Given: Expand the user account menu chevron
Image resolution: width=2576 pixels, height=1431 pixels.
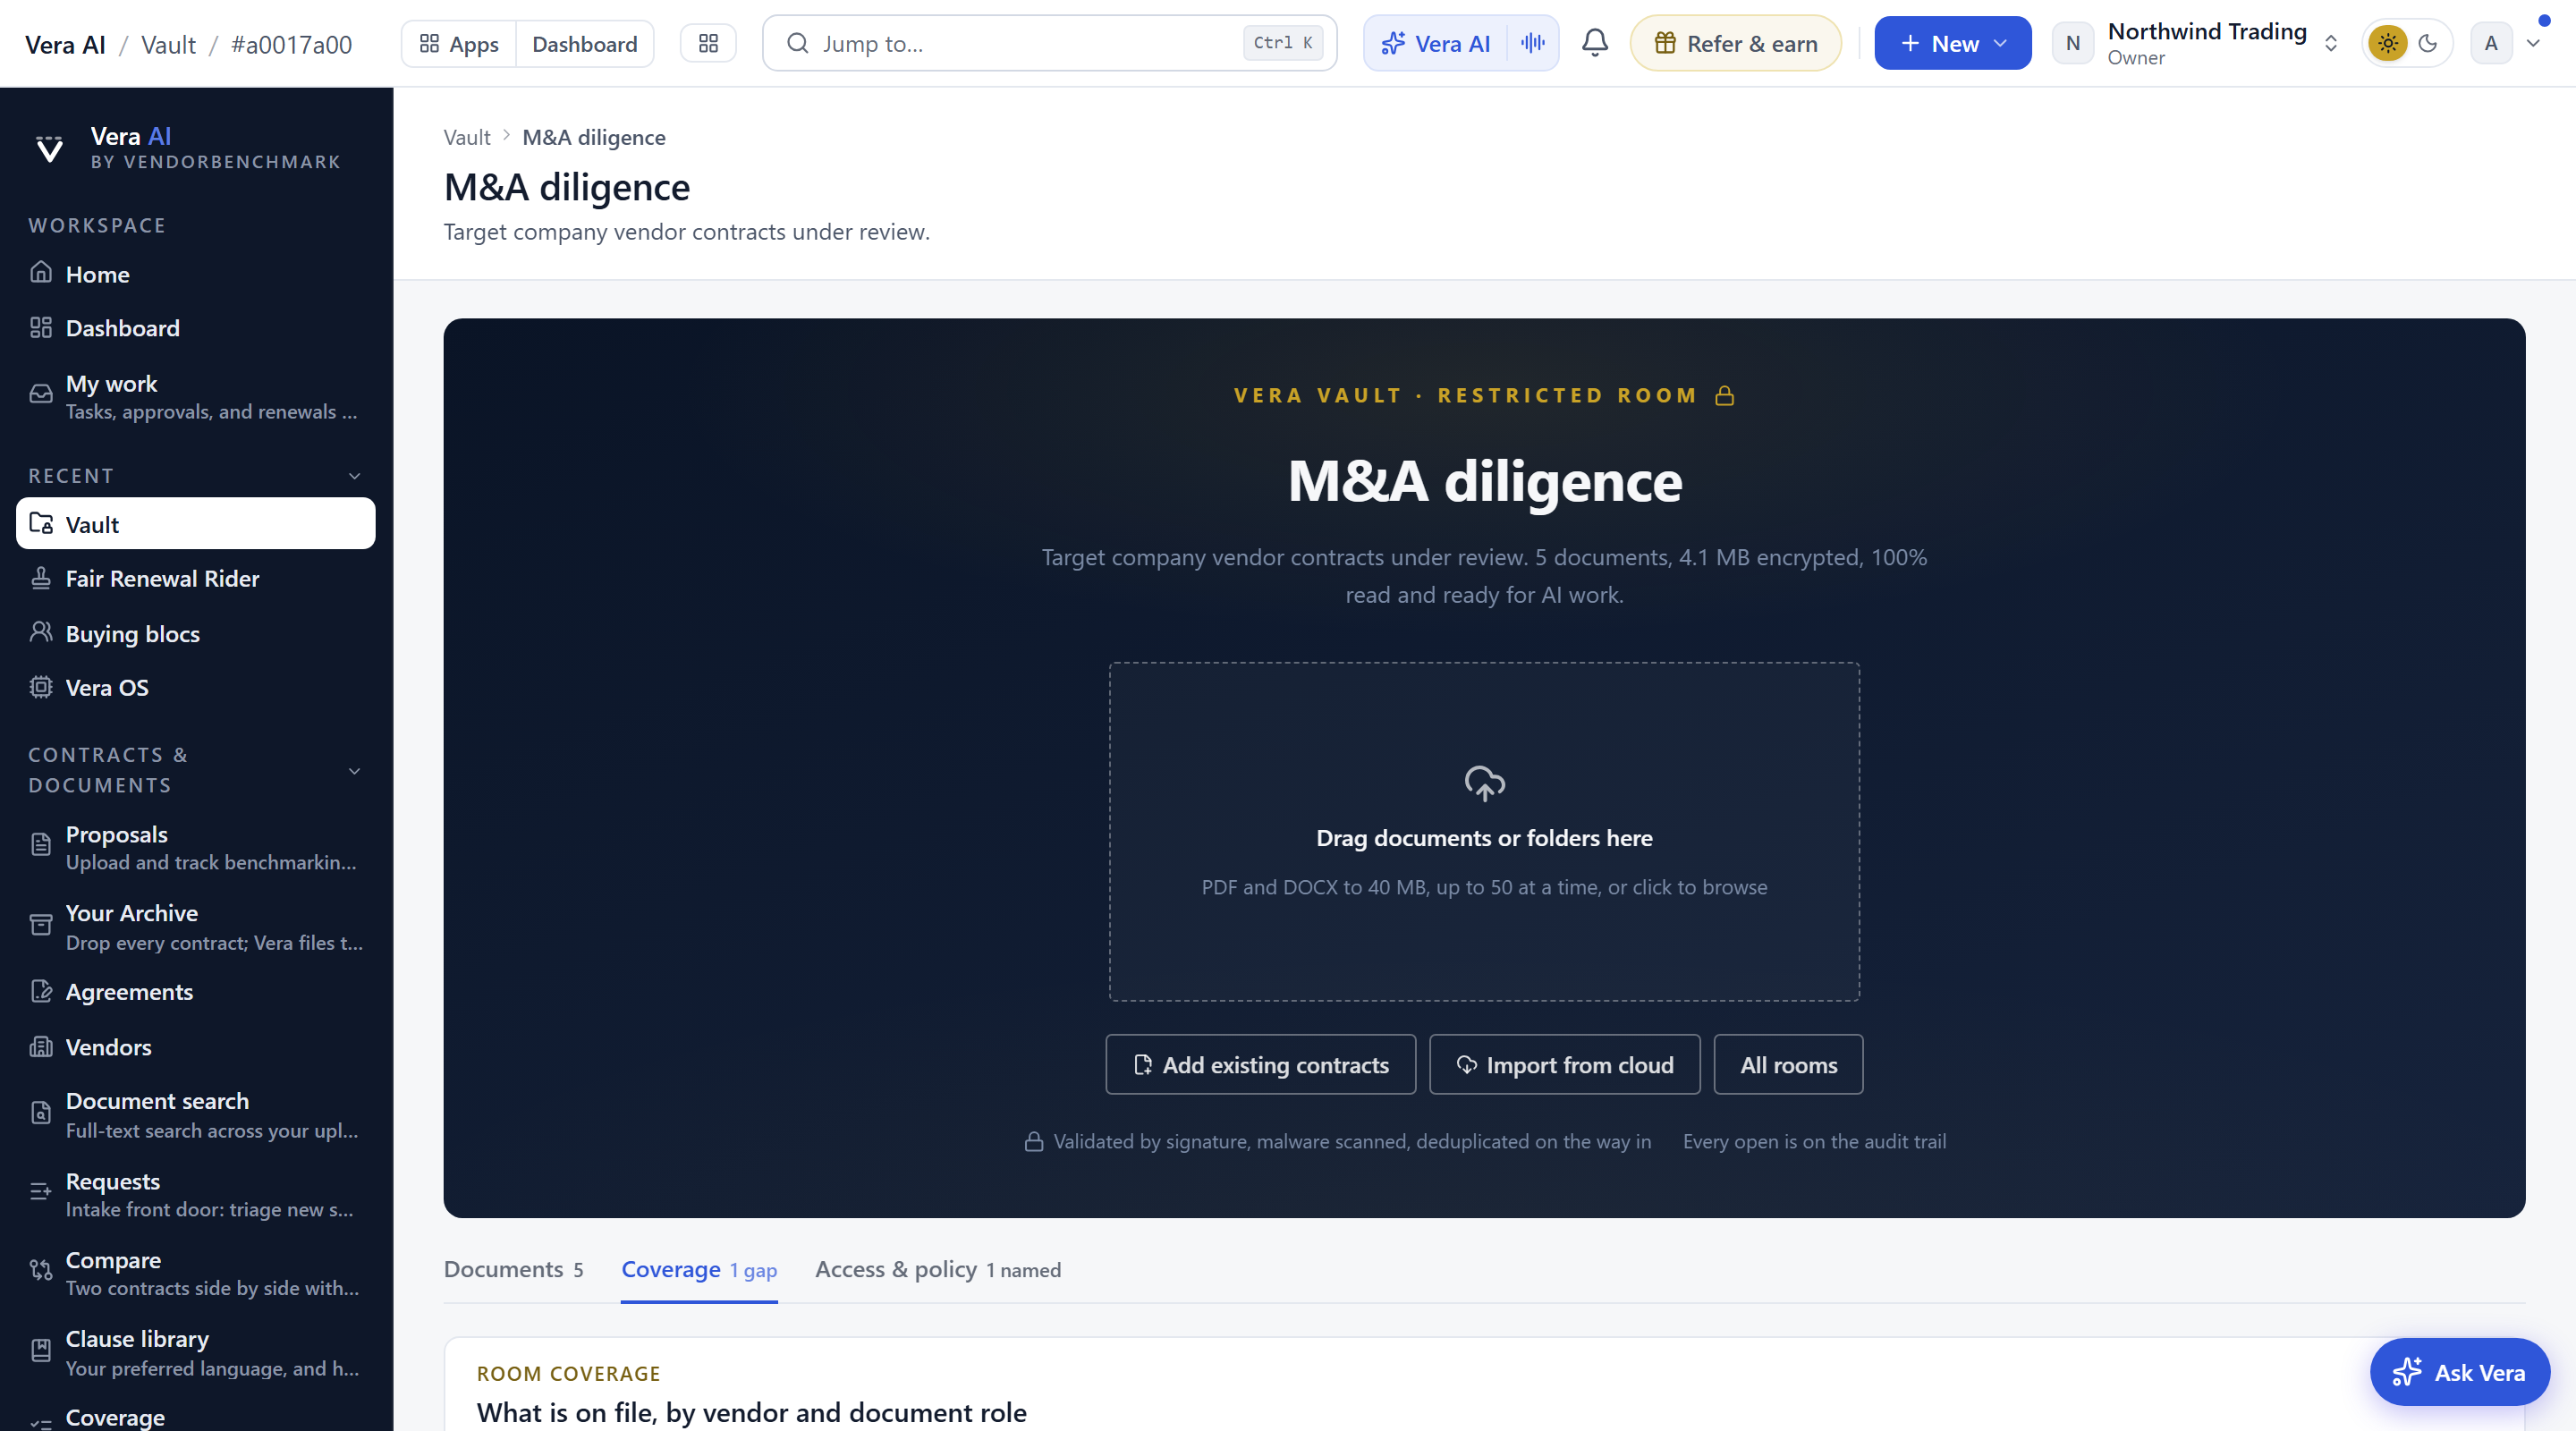Looking at the screenshot, I should (x=2533, y=43).
